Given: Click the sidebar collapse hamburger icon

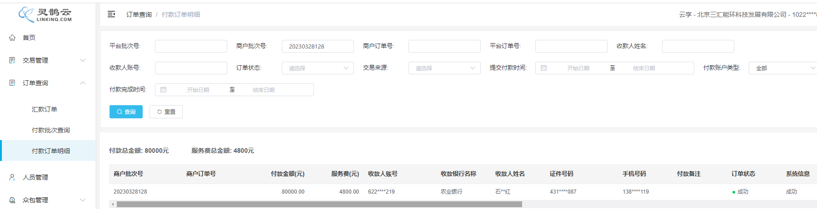Looking at the screenshot, I should (111, 15).
